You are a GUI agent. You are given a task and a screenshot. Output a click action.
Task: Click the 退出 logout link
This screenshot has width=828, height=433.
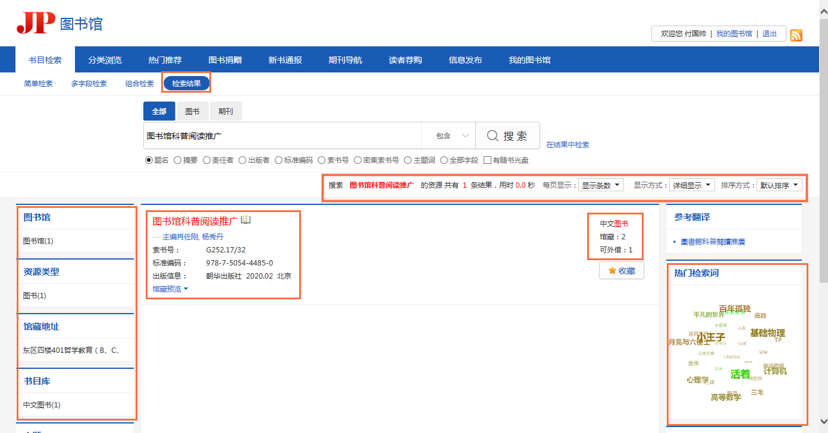tap(769, 34)
